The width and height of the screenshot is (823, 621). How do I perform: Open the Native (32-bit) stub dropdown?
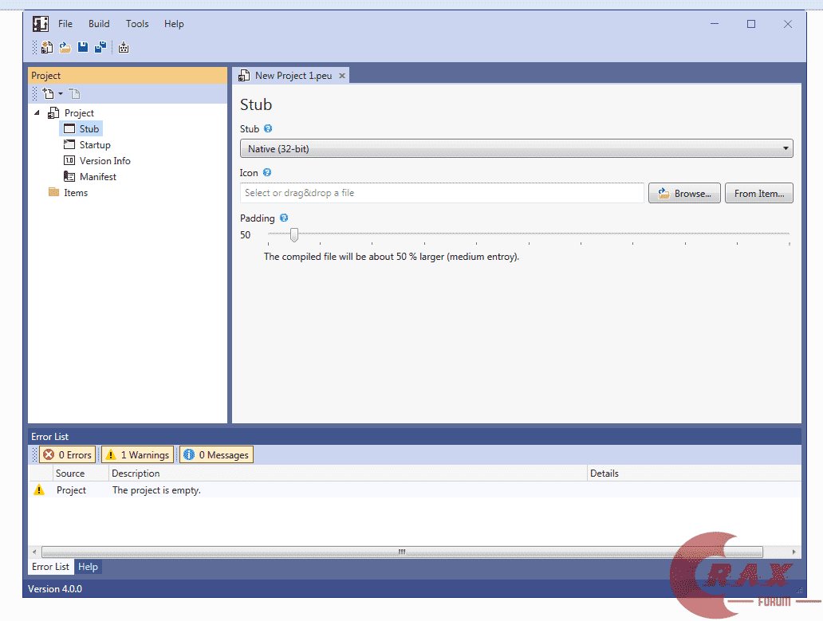(786, 148)
